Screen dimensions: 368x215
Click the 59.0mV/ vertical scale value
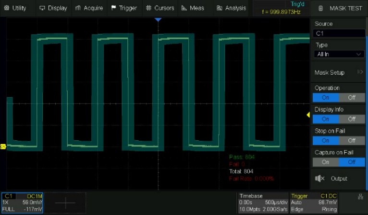coord(32,203)
